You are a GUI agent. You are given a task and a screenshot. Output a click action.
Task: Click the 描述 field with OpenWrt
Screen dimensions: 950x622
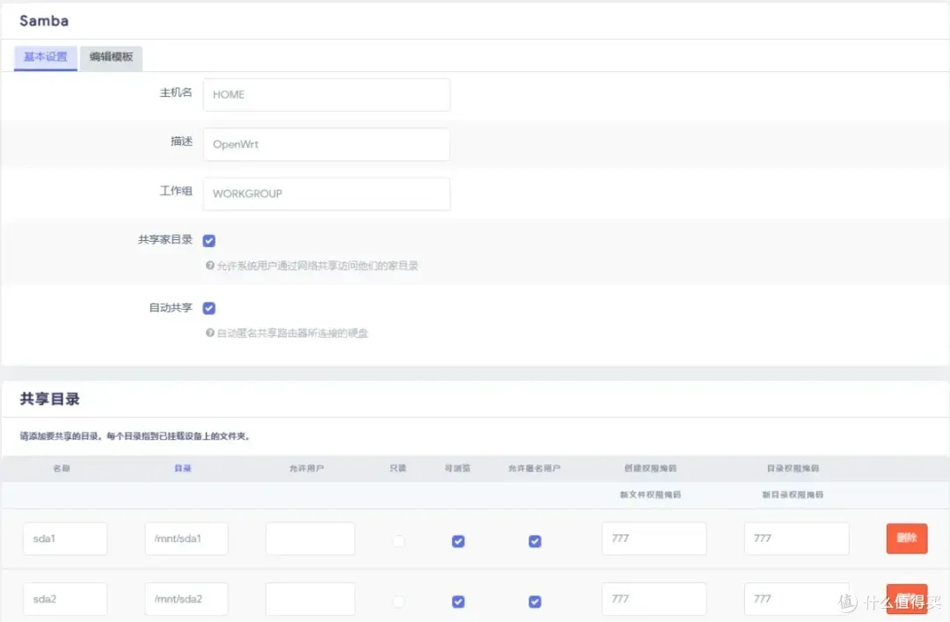pyautogui.click(x=326, y=144)
